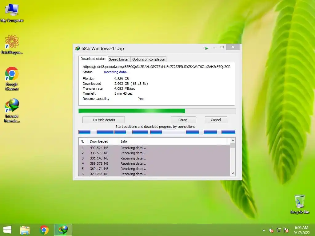Select connection 2 row with 336.509 MB
The width and height of the screenshot is (315, 236).
154,153
